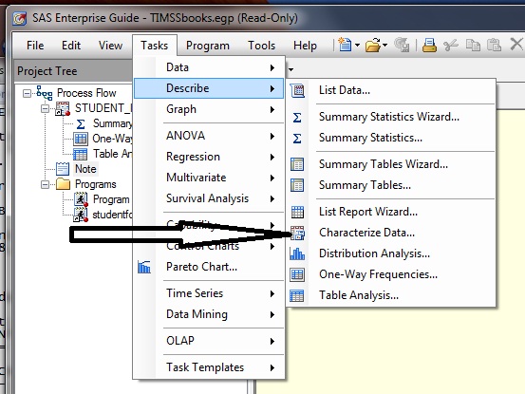Collapse the Process Flow tree node

click(x=27, y=93)
